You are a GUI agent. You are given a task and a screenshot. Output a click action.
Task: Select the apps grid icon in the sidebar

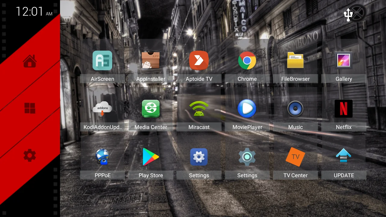(x=30, y=108)
